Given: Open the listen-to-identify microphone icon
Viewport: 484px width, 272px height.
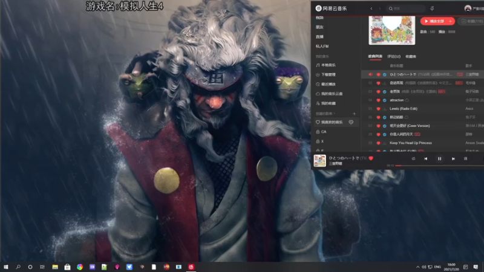Looking at the screenshot, I should click(432, 8).
